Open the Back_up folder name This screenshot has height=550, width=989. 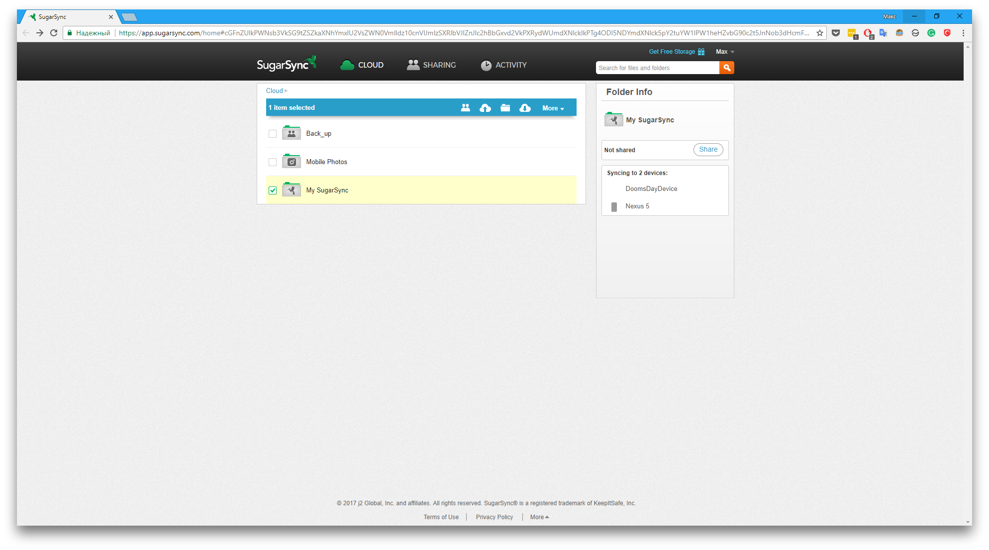(318, 134)
